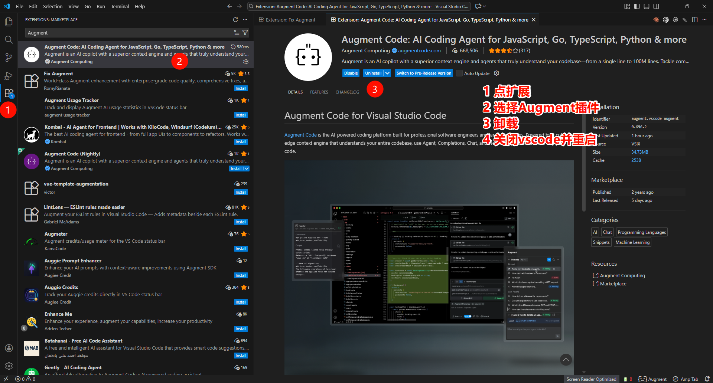The image size is (713, 383).
Task: Open the Accounts menu icon
Action: [x=9, y=348]
